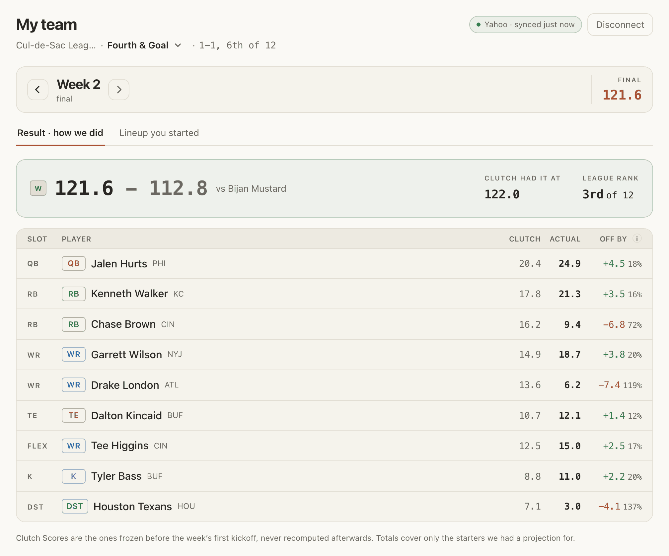Click the Week 2 heading

coord(79,85)
